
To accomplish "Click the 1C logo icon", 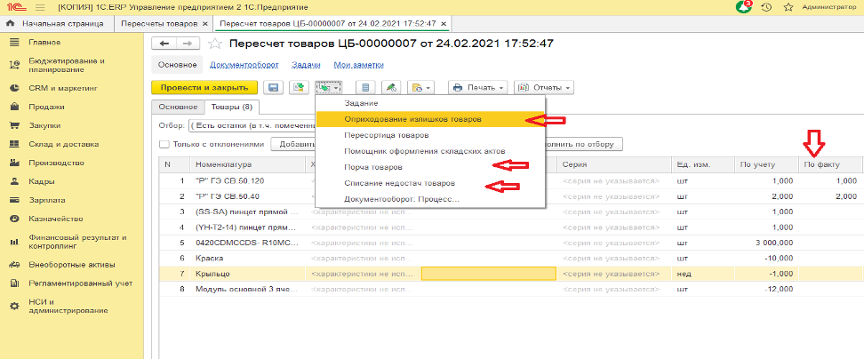I will [x=17, y=7].
